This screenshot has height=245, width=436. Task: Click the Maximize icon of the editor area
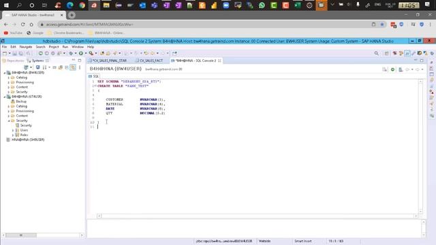(422, 61)
